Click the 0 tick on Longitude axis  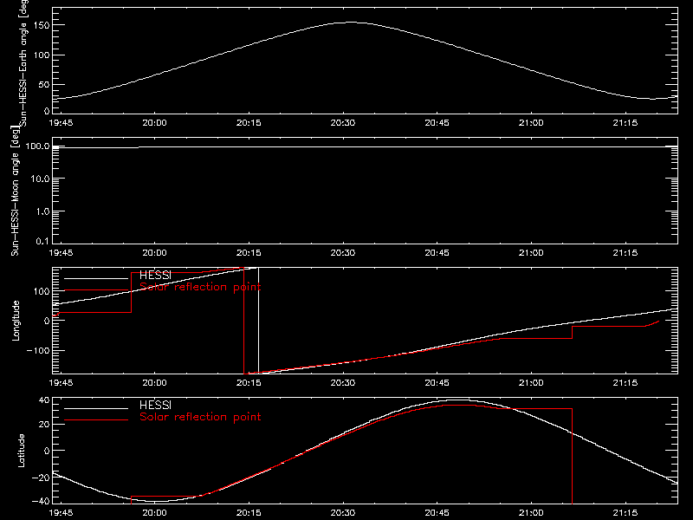47,321
